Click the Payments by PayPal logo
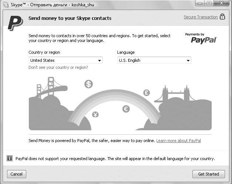 (x=201, y=38)
